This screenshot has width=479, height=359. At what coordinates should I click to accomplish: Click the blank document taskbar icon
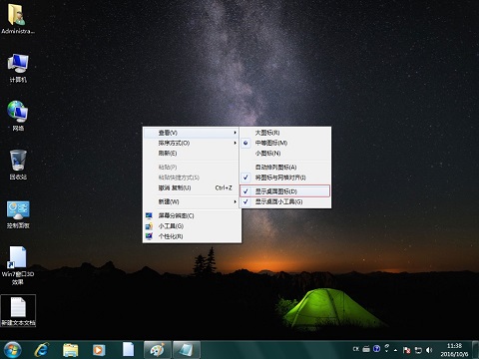128,350
